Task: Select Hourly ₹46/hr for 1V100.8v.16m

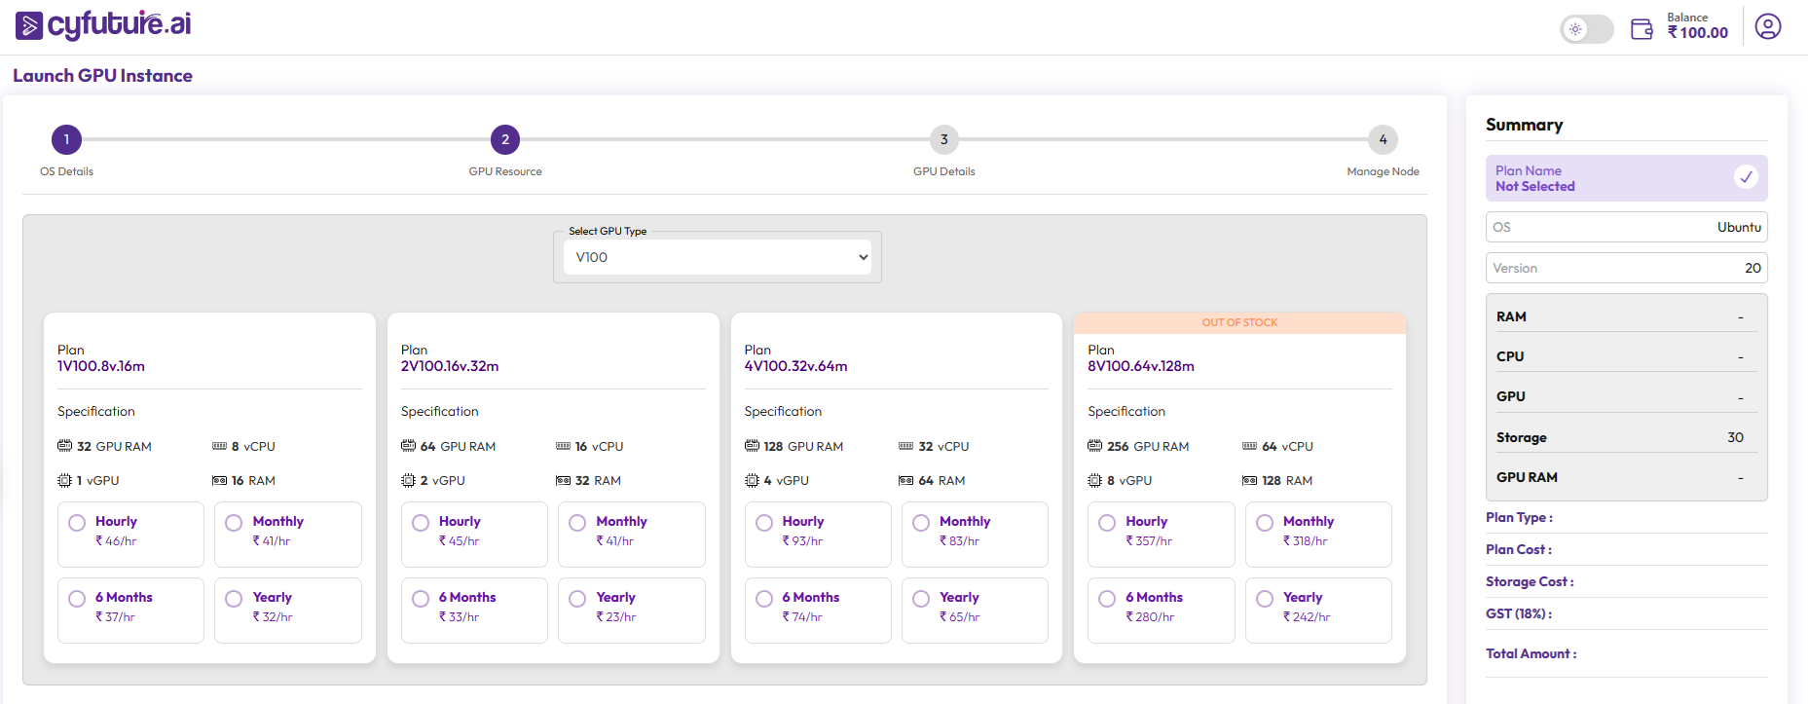Action: pyautogui.click(x=77, y=523)
